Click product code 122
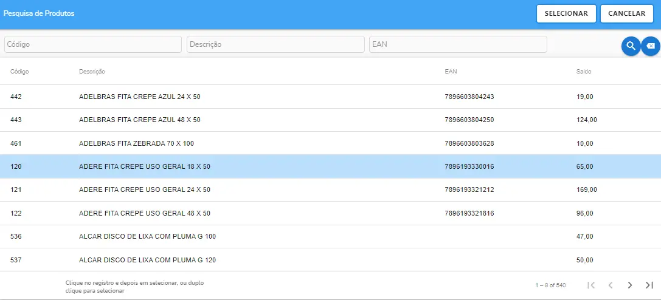661x300 pixels. [x=16, y=213]
